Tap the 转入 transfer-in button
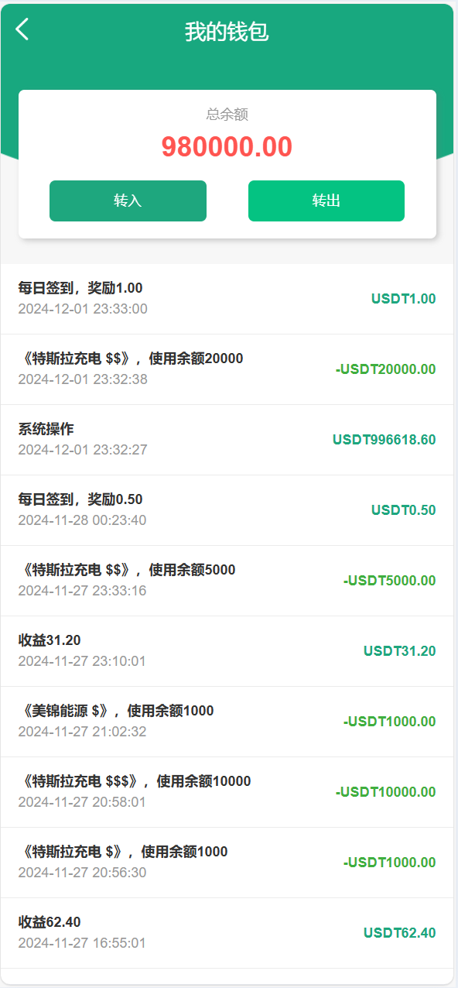The width and height of the screenshot is (458, 988). point(128,201)
